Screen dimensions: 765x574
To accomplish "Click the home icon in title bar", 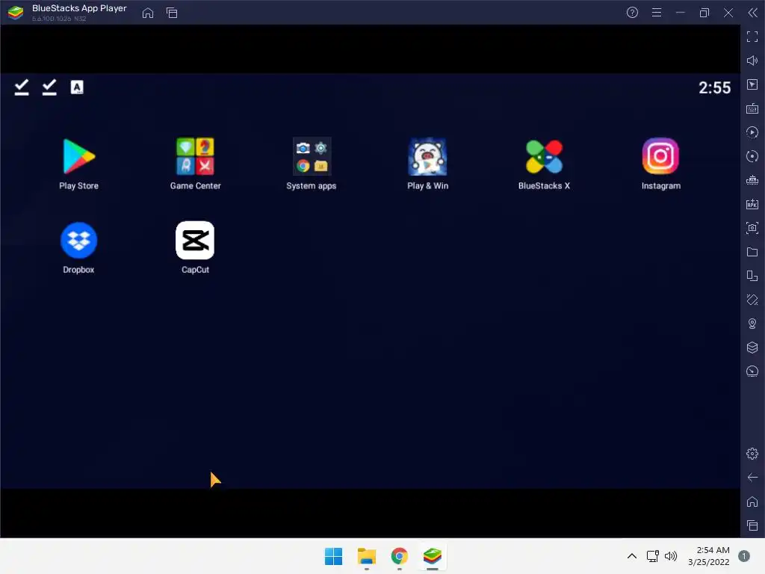I will [x=148, y=13].
